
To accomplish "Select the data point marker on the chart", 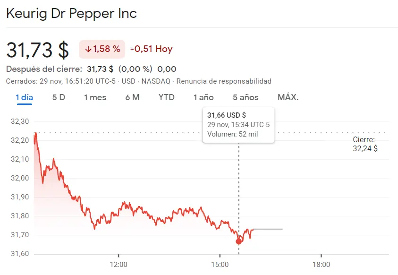I will 238,241.
